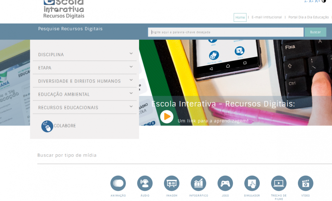
Task: Click the 'Buscar por tipo de mídia' heading
Action: tap(67, 155)
